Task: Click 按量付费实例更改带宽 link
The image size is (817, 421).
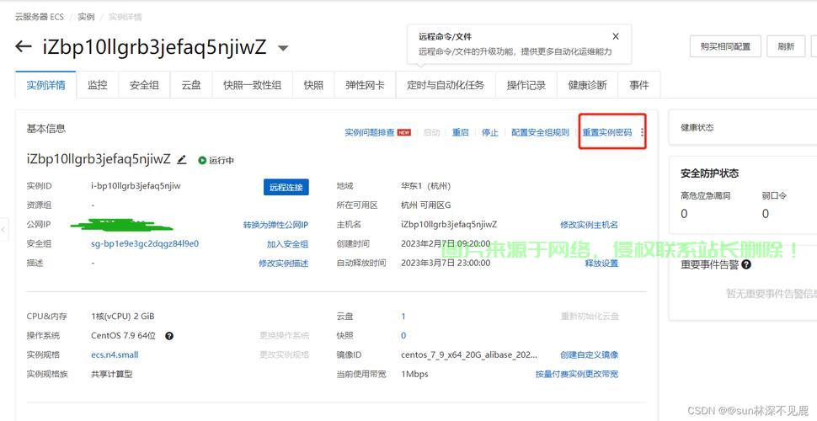Action: [577, 374]
